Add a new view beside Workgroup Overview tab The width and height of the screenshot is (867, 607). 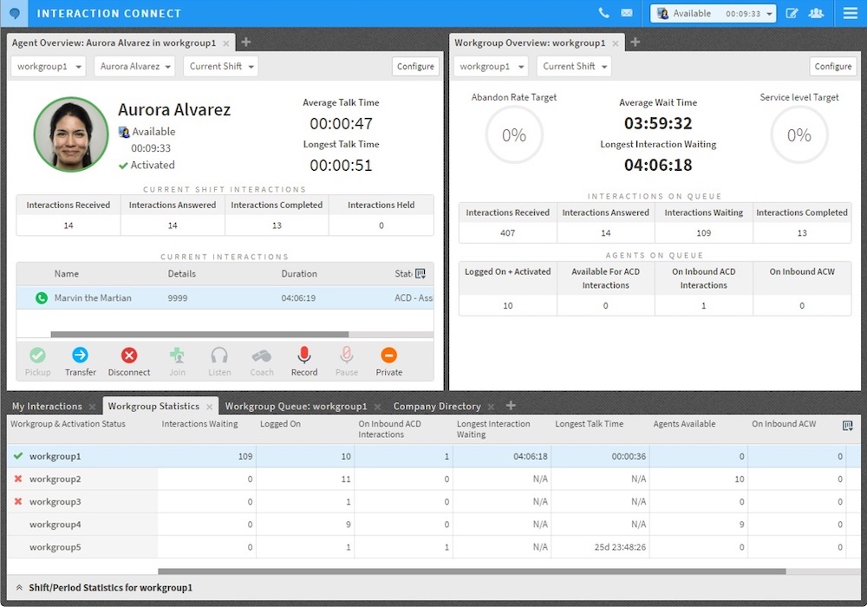click(x=636, y=42)
